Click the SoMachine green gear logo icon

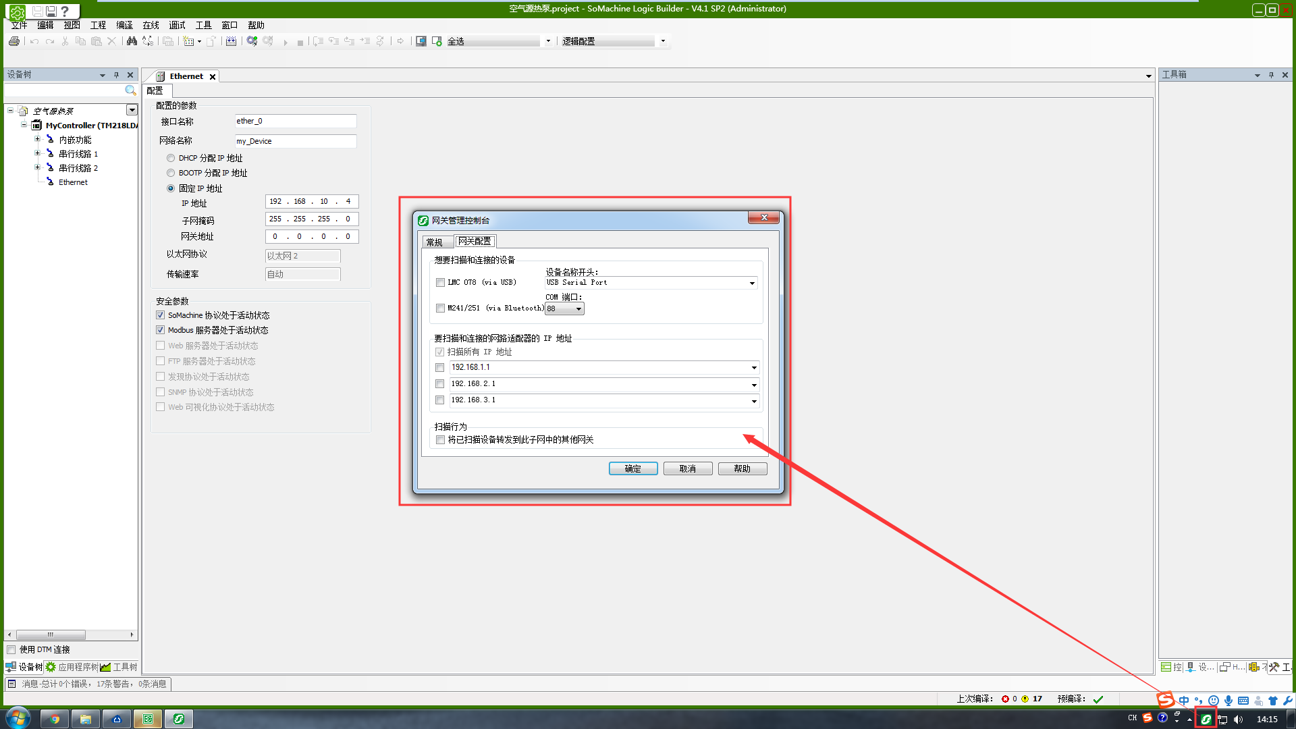[x=16, y=11]
